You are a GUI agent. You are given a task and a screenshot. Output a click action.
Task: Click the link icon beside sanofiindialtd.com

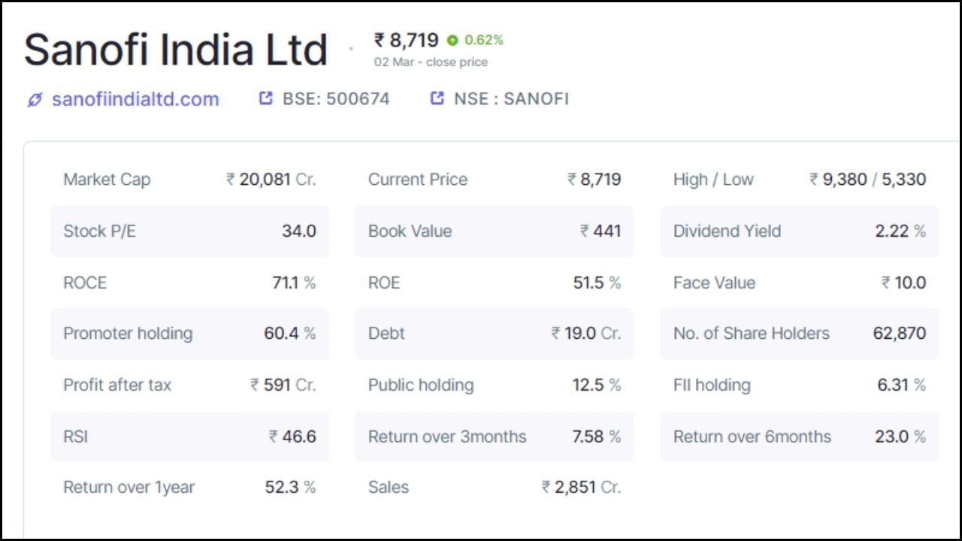(33, 98)
